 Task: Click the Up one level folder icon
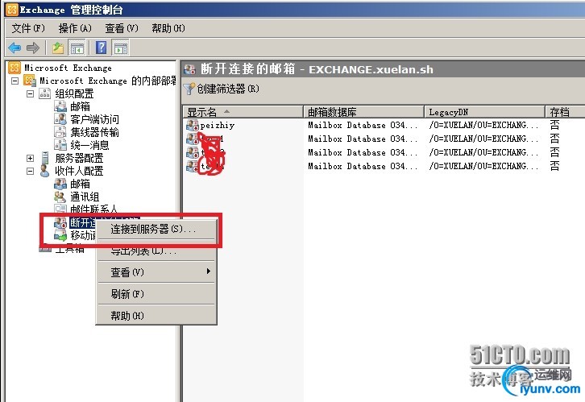(x=58, y=48)
